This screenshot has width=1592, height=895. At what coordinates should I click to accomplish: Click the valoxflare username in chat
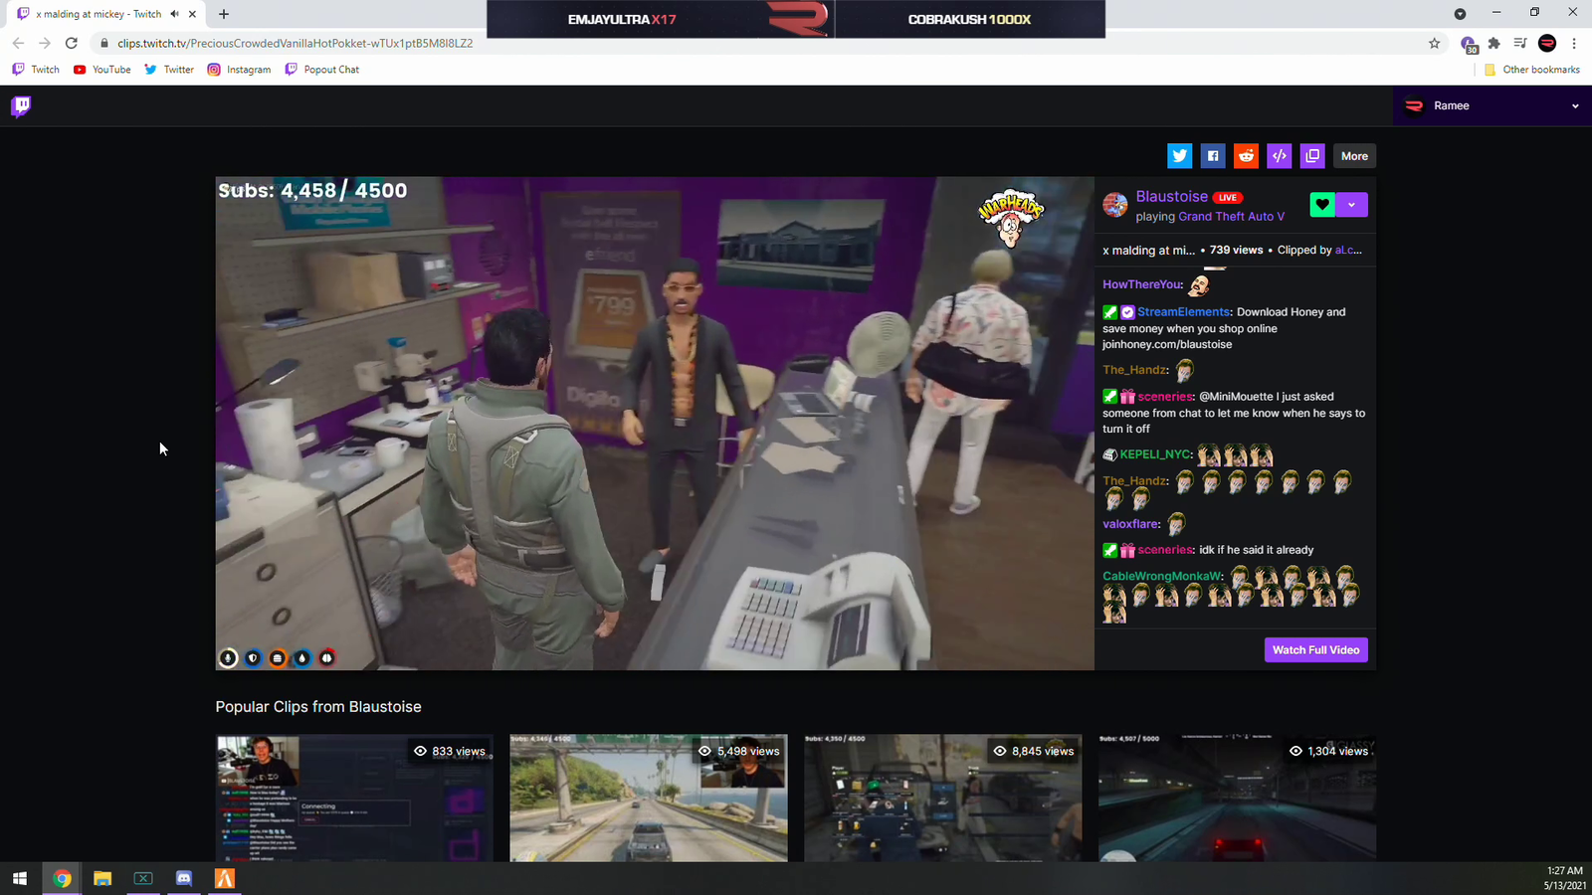click(1131, 524)
